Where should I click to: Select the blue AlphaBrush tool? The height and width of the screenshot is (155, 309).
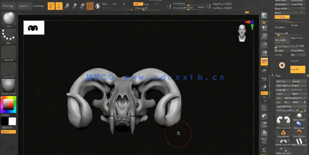click(x=299, y=124)
